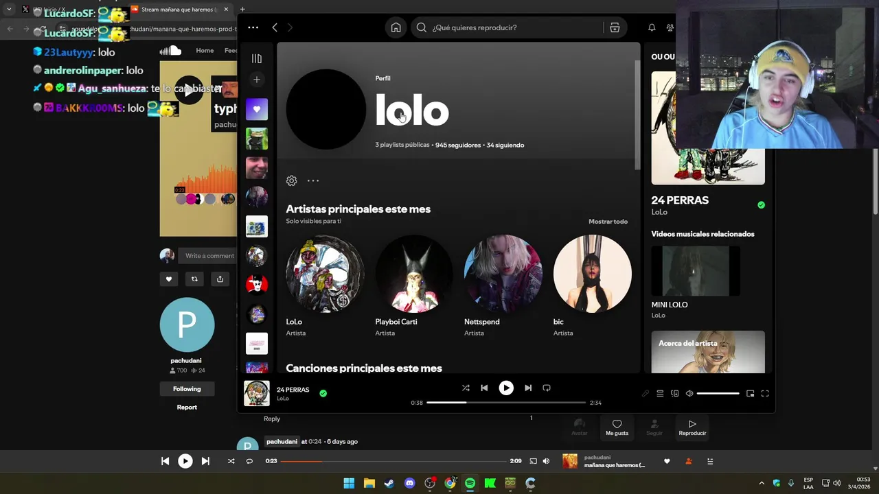Open LoLo artist card
This screenshot has height=494, width=879.
(x=325, y=285)
